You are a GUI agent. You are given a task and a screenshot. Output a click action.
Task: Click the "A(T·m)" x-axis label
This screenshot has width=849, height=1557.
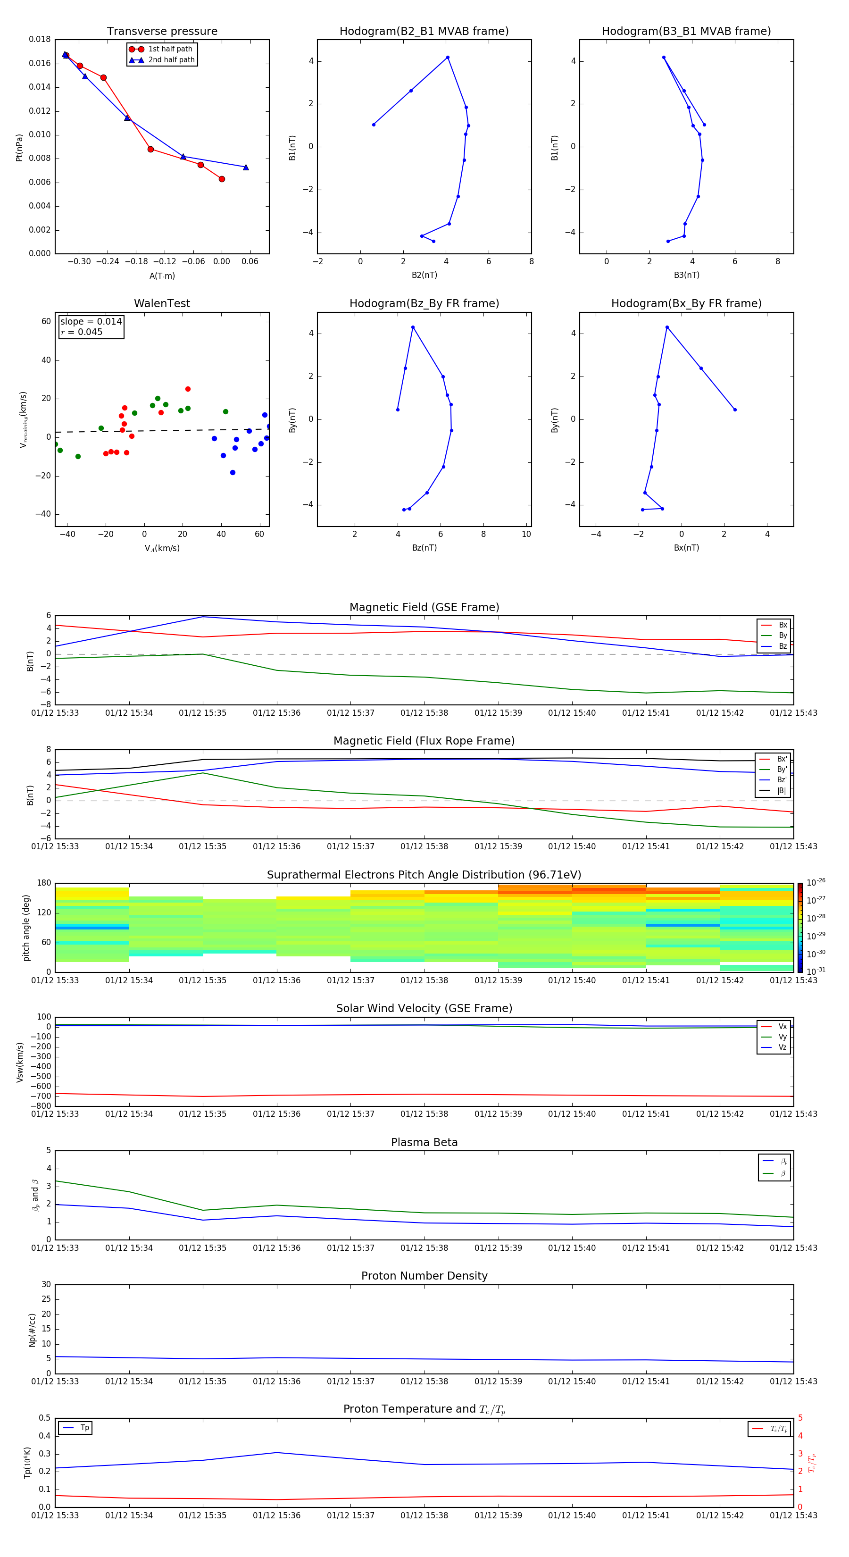click(162, 276)
